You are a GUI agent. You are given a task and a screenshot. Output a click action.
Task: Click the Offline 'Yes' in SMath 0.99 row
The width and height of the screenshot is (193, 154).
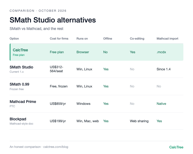pos(106,86)
